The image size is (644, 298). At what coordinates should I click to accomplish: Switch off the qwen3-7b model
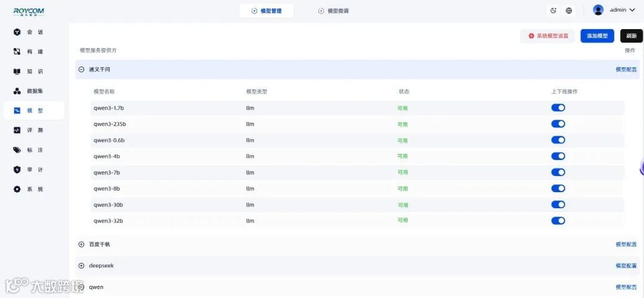coord(558,172)
